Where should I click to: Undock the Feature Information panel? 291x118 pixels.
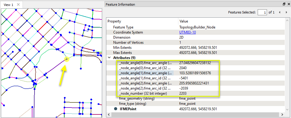[x=284, y=4]
